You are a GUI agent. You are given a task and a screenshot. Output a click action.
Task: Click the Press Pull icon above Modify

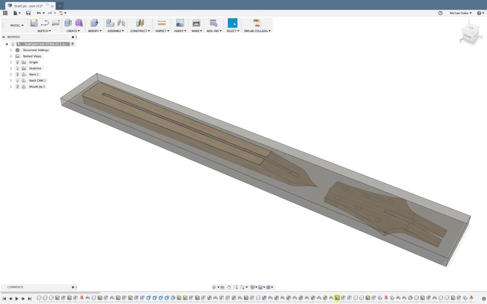pyautogui.click(x=94, y=23)
